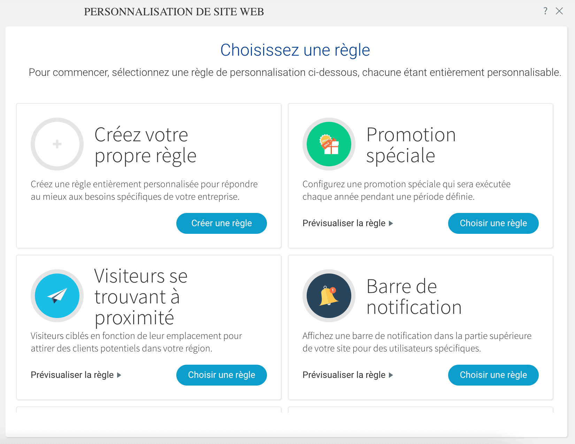Choose the 'Visiteurs se trouvant à proximité' rule

tap(222, 375)
